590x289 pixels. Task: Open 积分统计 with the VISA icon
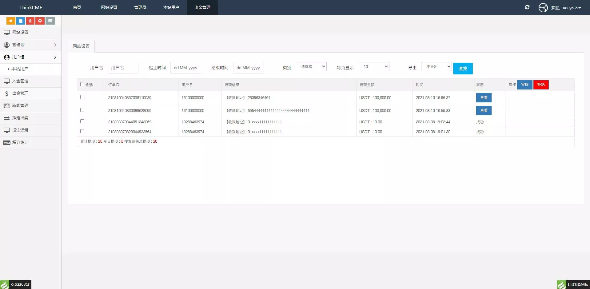(x=20, y=142)
